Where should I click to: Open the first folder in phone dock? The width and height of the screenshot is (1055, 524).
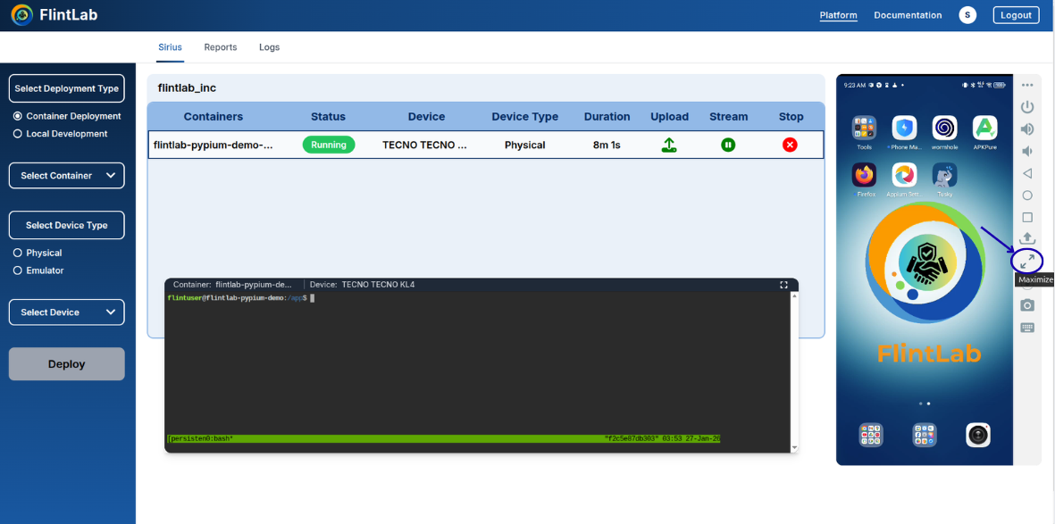(871, 436)
